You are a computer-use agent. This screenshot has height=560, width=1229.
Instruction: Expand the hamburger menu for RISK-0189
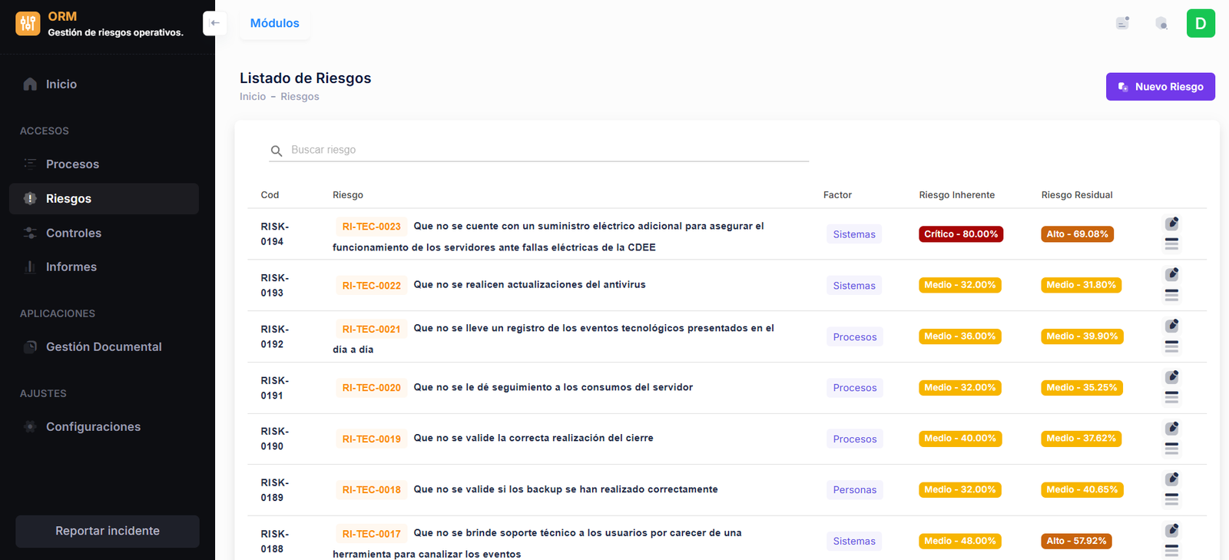[x=1171, y=500]
